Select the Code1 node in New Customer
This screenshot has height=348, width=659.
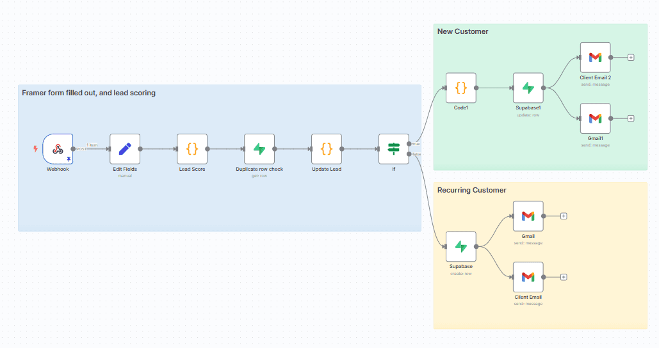tap(461, 88)
